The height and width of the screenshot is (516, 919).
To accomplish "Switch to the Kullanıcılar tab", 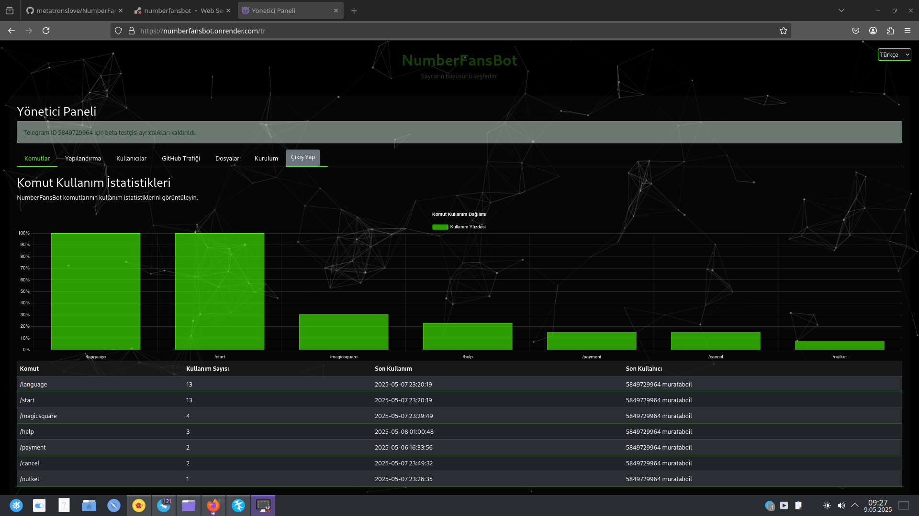I will click(x=131, y=158).
